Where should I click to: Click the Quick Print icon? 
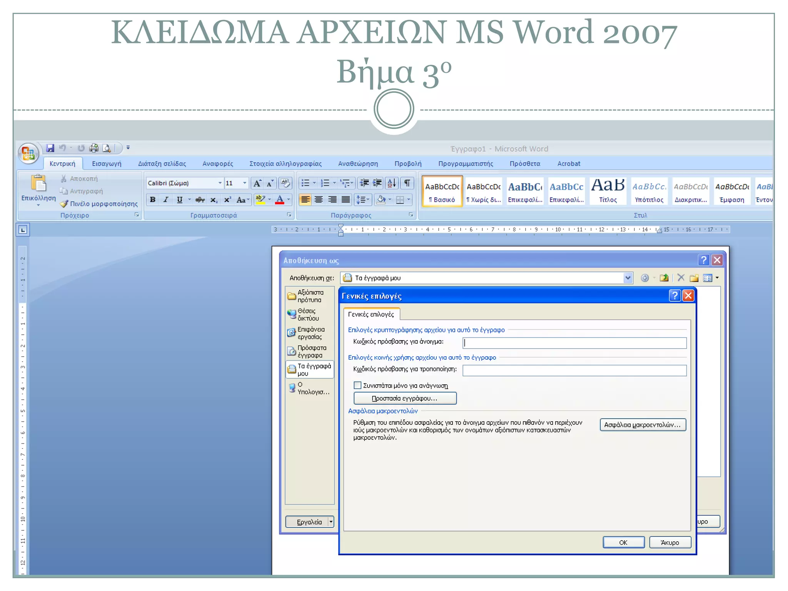click(94, 148)
